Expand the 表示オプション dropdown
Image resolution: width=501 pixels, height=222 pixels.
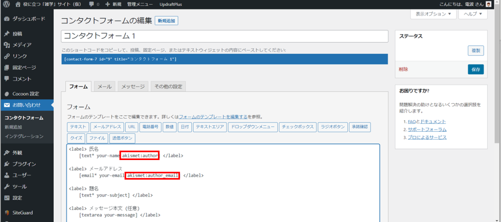pyautogui.click(x=433, y=14)
